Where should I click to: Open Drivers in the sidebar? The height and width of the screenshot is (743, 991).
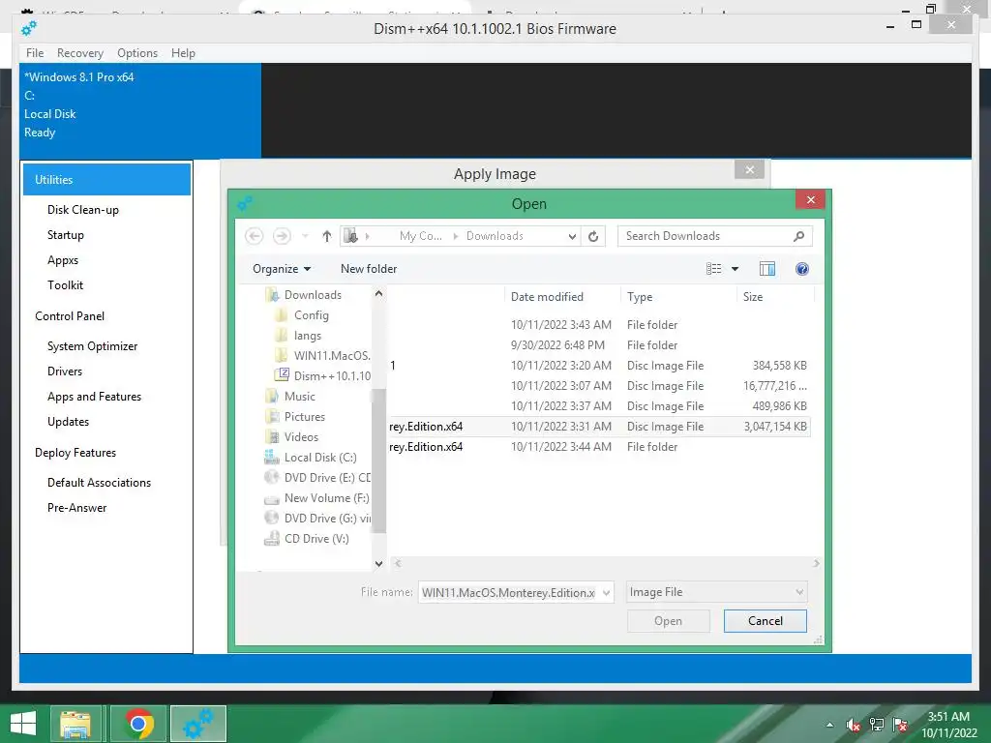tap(65, 371)
